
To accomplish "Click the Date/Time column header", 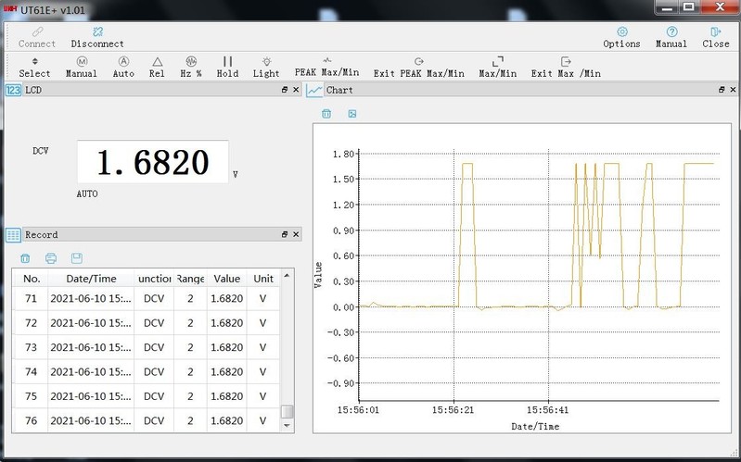I will click(x=83, y=279).
